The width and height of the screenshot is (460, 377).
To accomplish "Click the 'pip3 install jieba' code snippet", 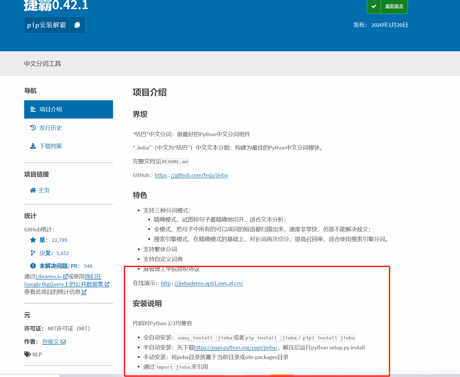I will pyautogui.click(x=328, y=338).
